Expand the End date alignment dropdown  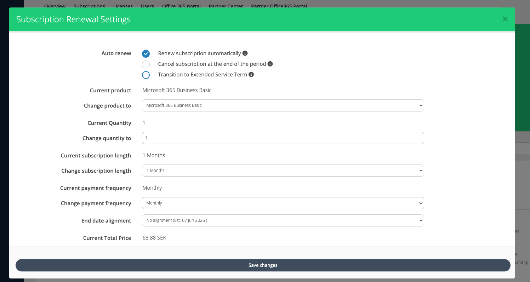(x=283, y=220)
